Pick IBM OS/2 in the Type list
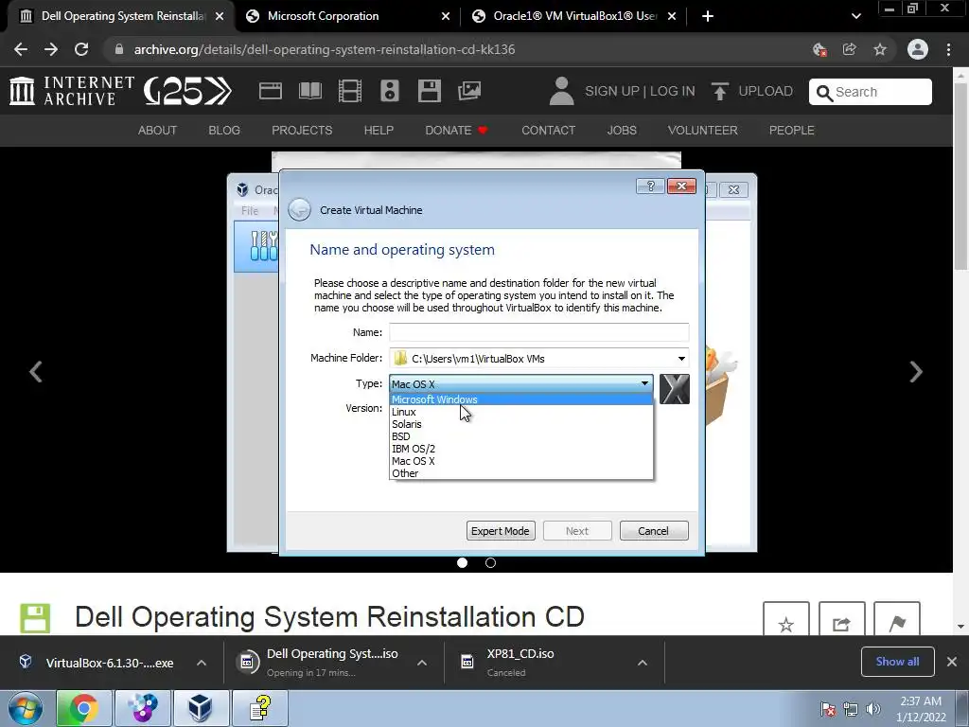969x727 pixels. (x=521, y=449)
